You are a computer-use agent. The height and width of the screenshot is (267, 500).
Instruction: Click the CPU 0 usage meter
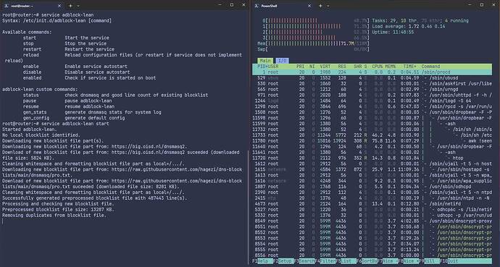[x=316, y=21]
